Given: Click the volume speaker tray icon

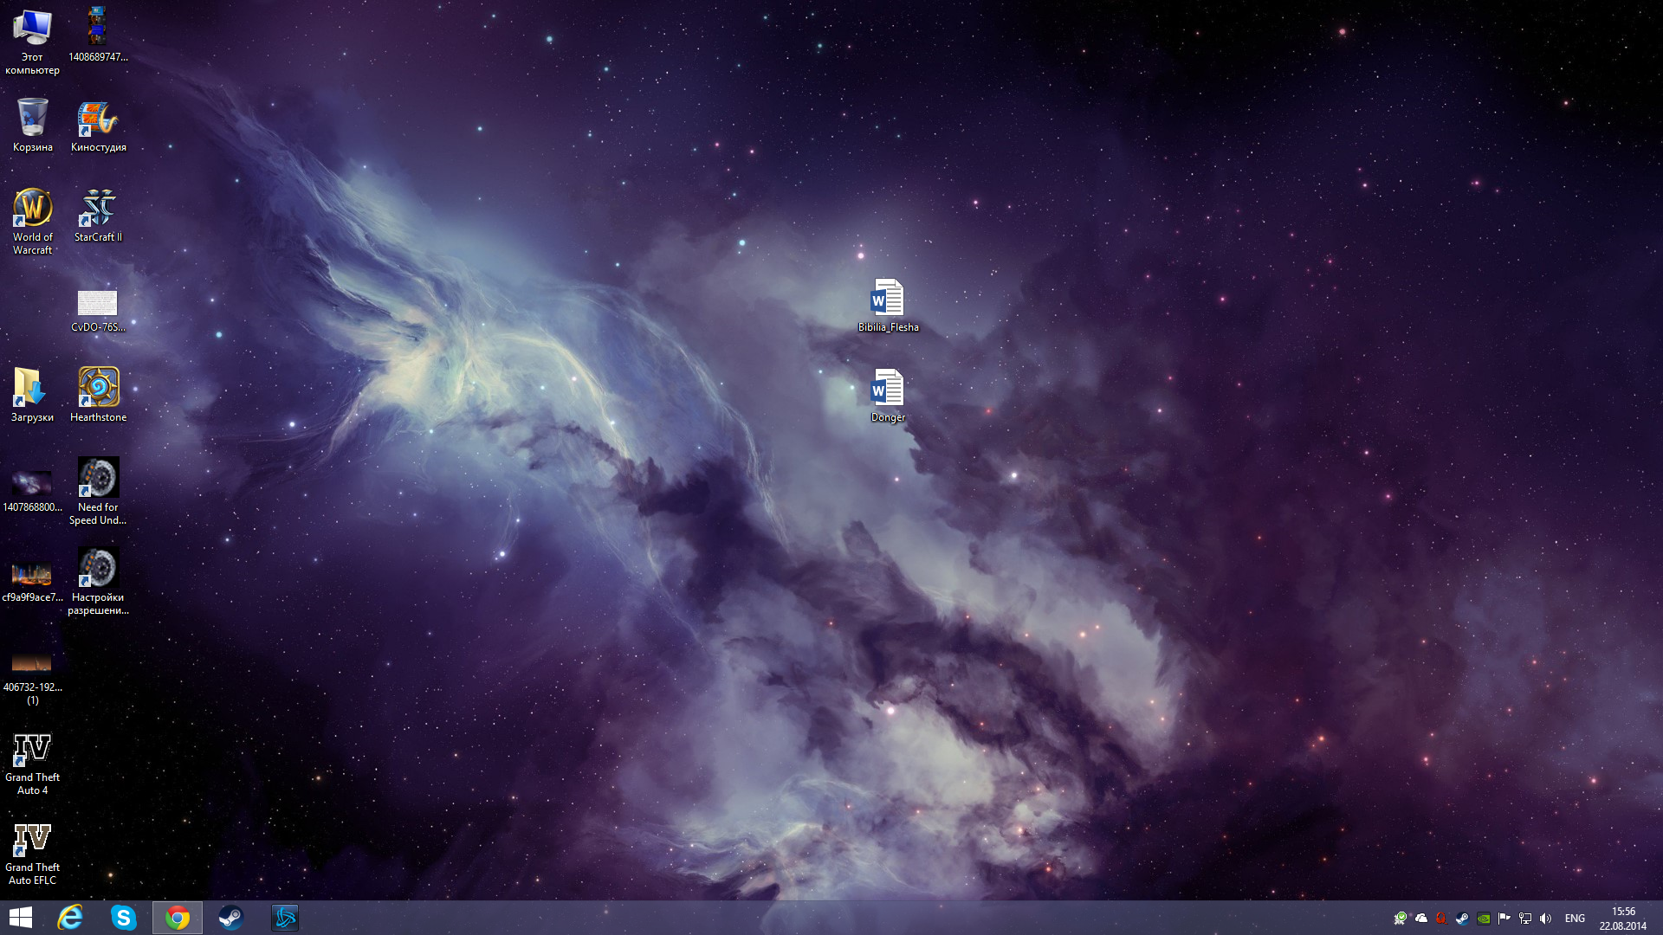Looking at the screenshot, I should pyautogui.click(x=1546, y=919).
